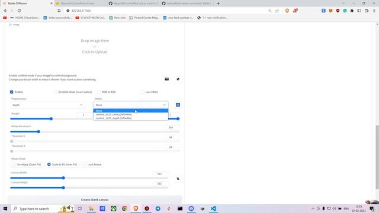Reload the page in the browser toolbar
Viewport: 379px width, 213px height.
tap(19, 11)
